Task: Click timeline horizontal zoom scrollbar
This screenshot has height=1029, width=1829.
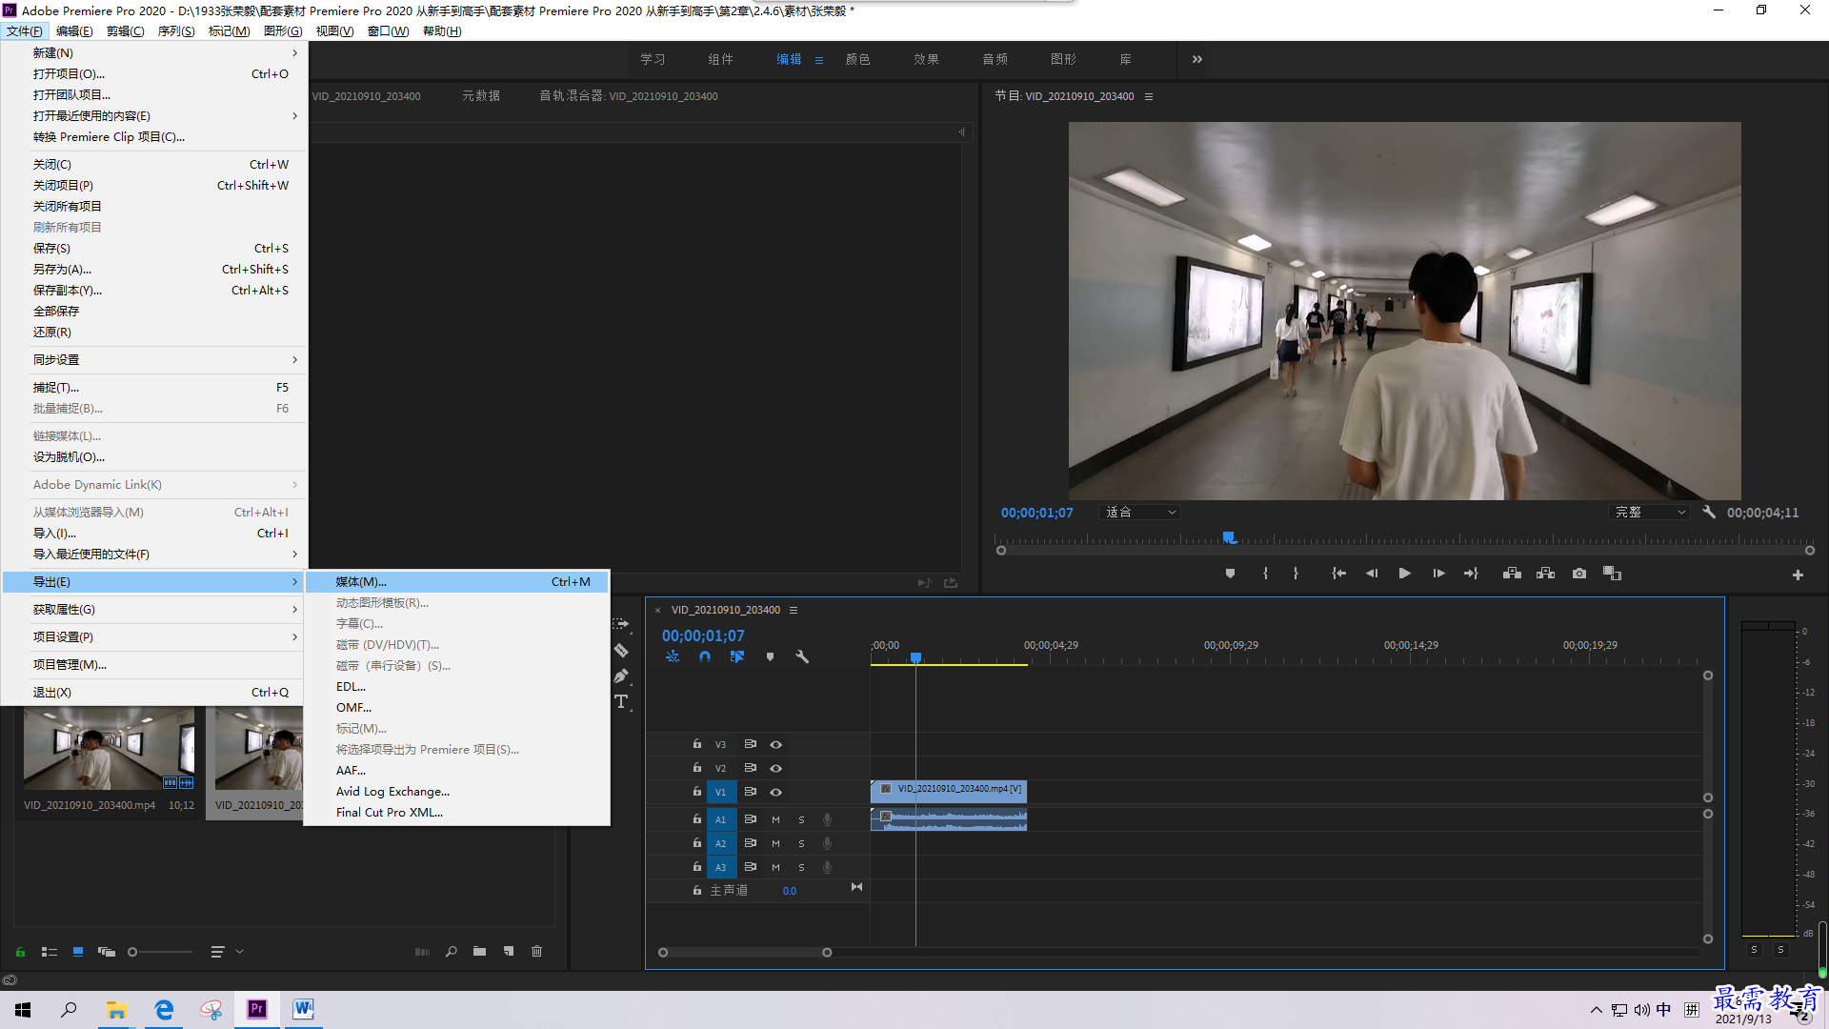Action: 745,952
